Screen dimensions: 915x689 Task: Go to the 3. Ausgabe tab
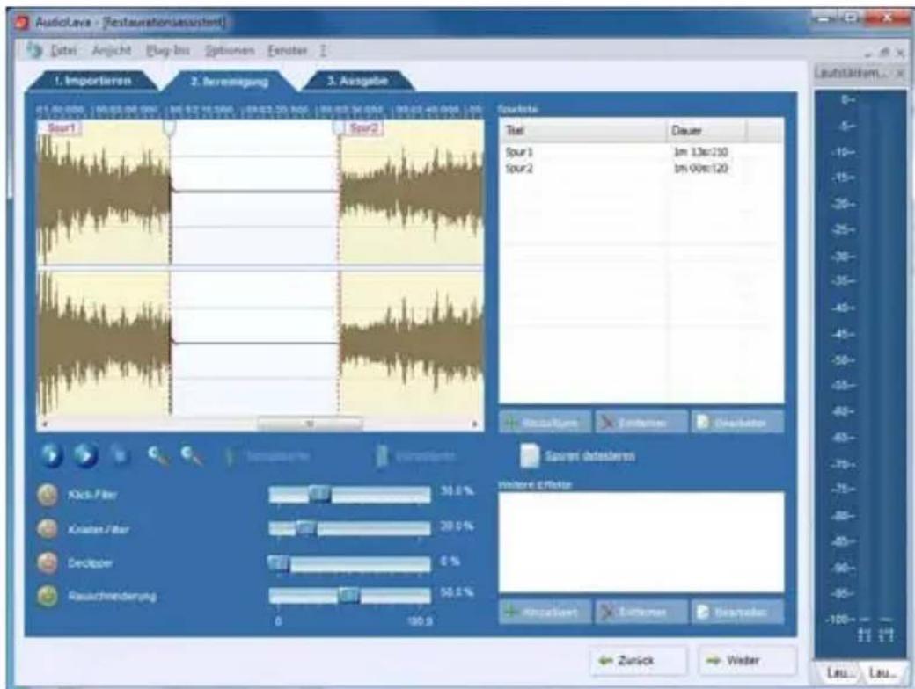[357, 81]
